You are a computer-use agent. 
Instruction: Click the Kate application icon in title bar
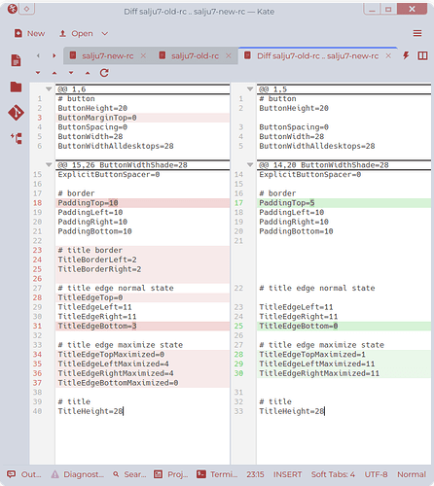[13, 9]
